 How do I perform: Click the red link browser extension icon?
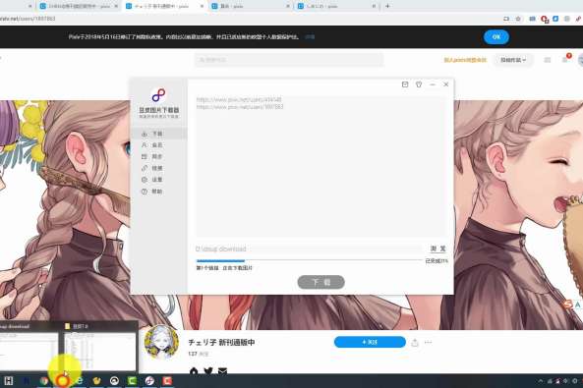pos(578,19)
